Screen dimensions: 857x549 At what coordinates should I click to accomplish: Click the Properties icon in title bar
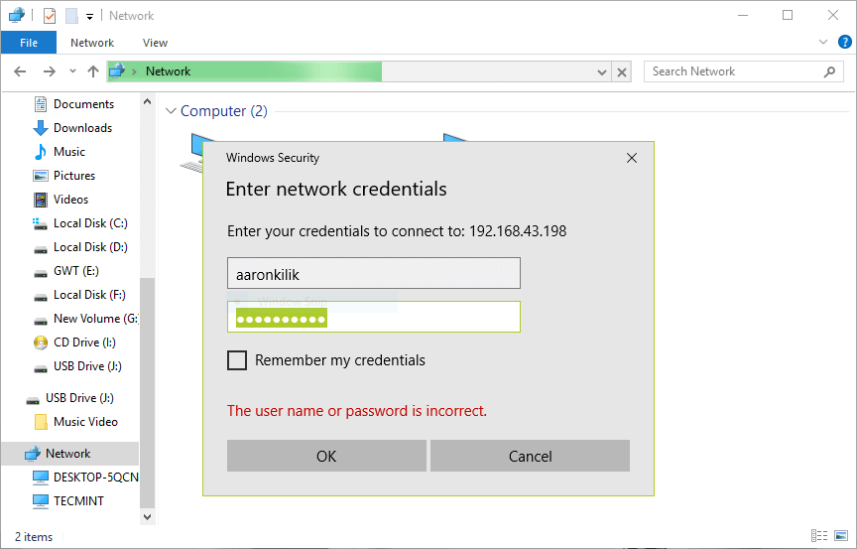coord(50,16)
